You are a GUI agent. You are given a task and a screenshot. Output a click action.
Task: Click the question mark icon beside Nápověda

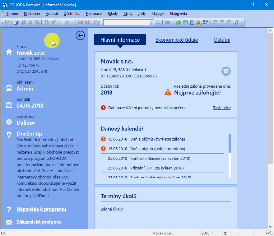pyautogui.click(x=9, y=209)
